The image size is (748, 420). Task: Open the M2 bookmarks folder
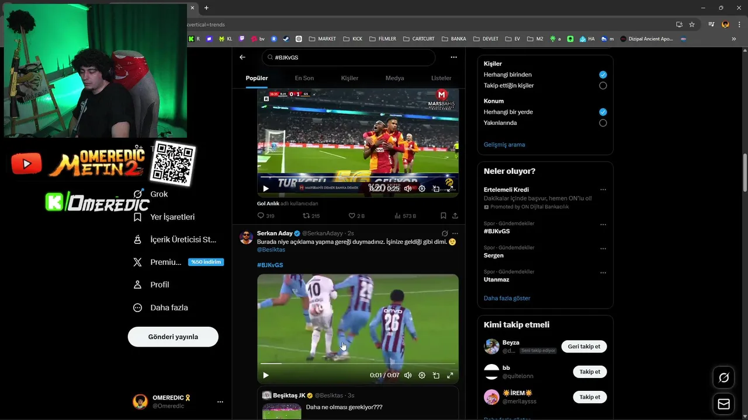click(535, 39)
